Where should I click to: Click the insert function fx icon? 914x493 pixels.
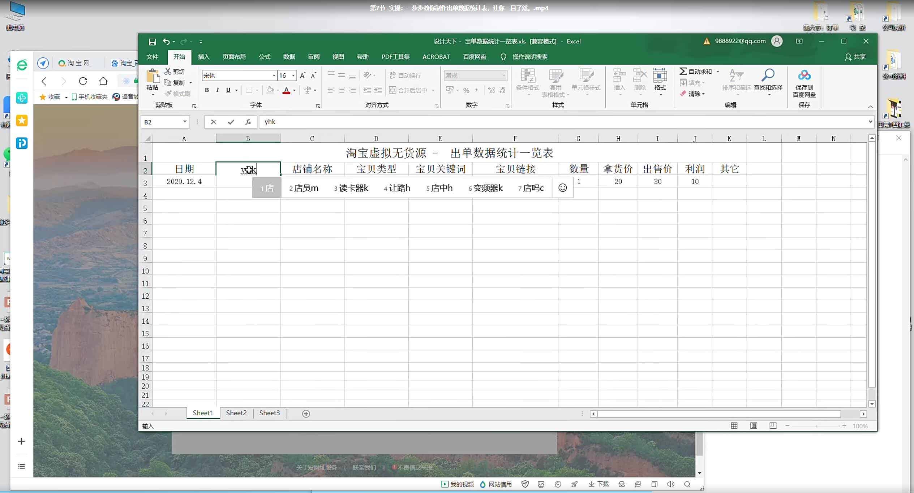click(x=248, y=122)
